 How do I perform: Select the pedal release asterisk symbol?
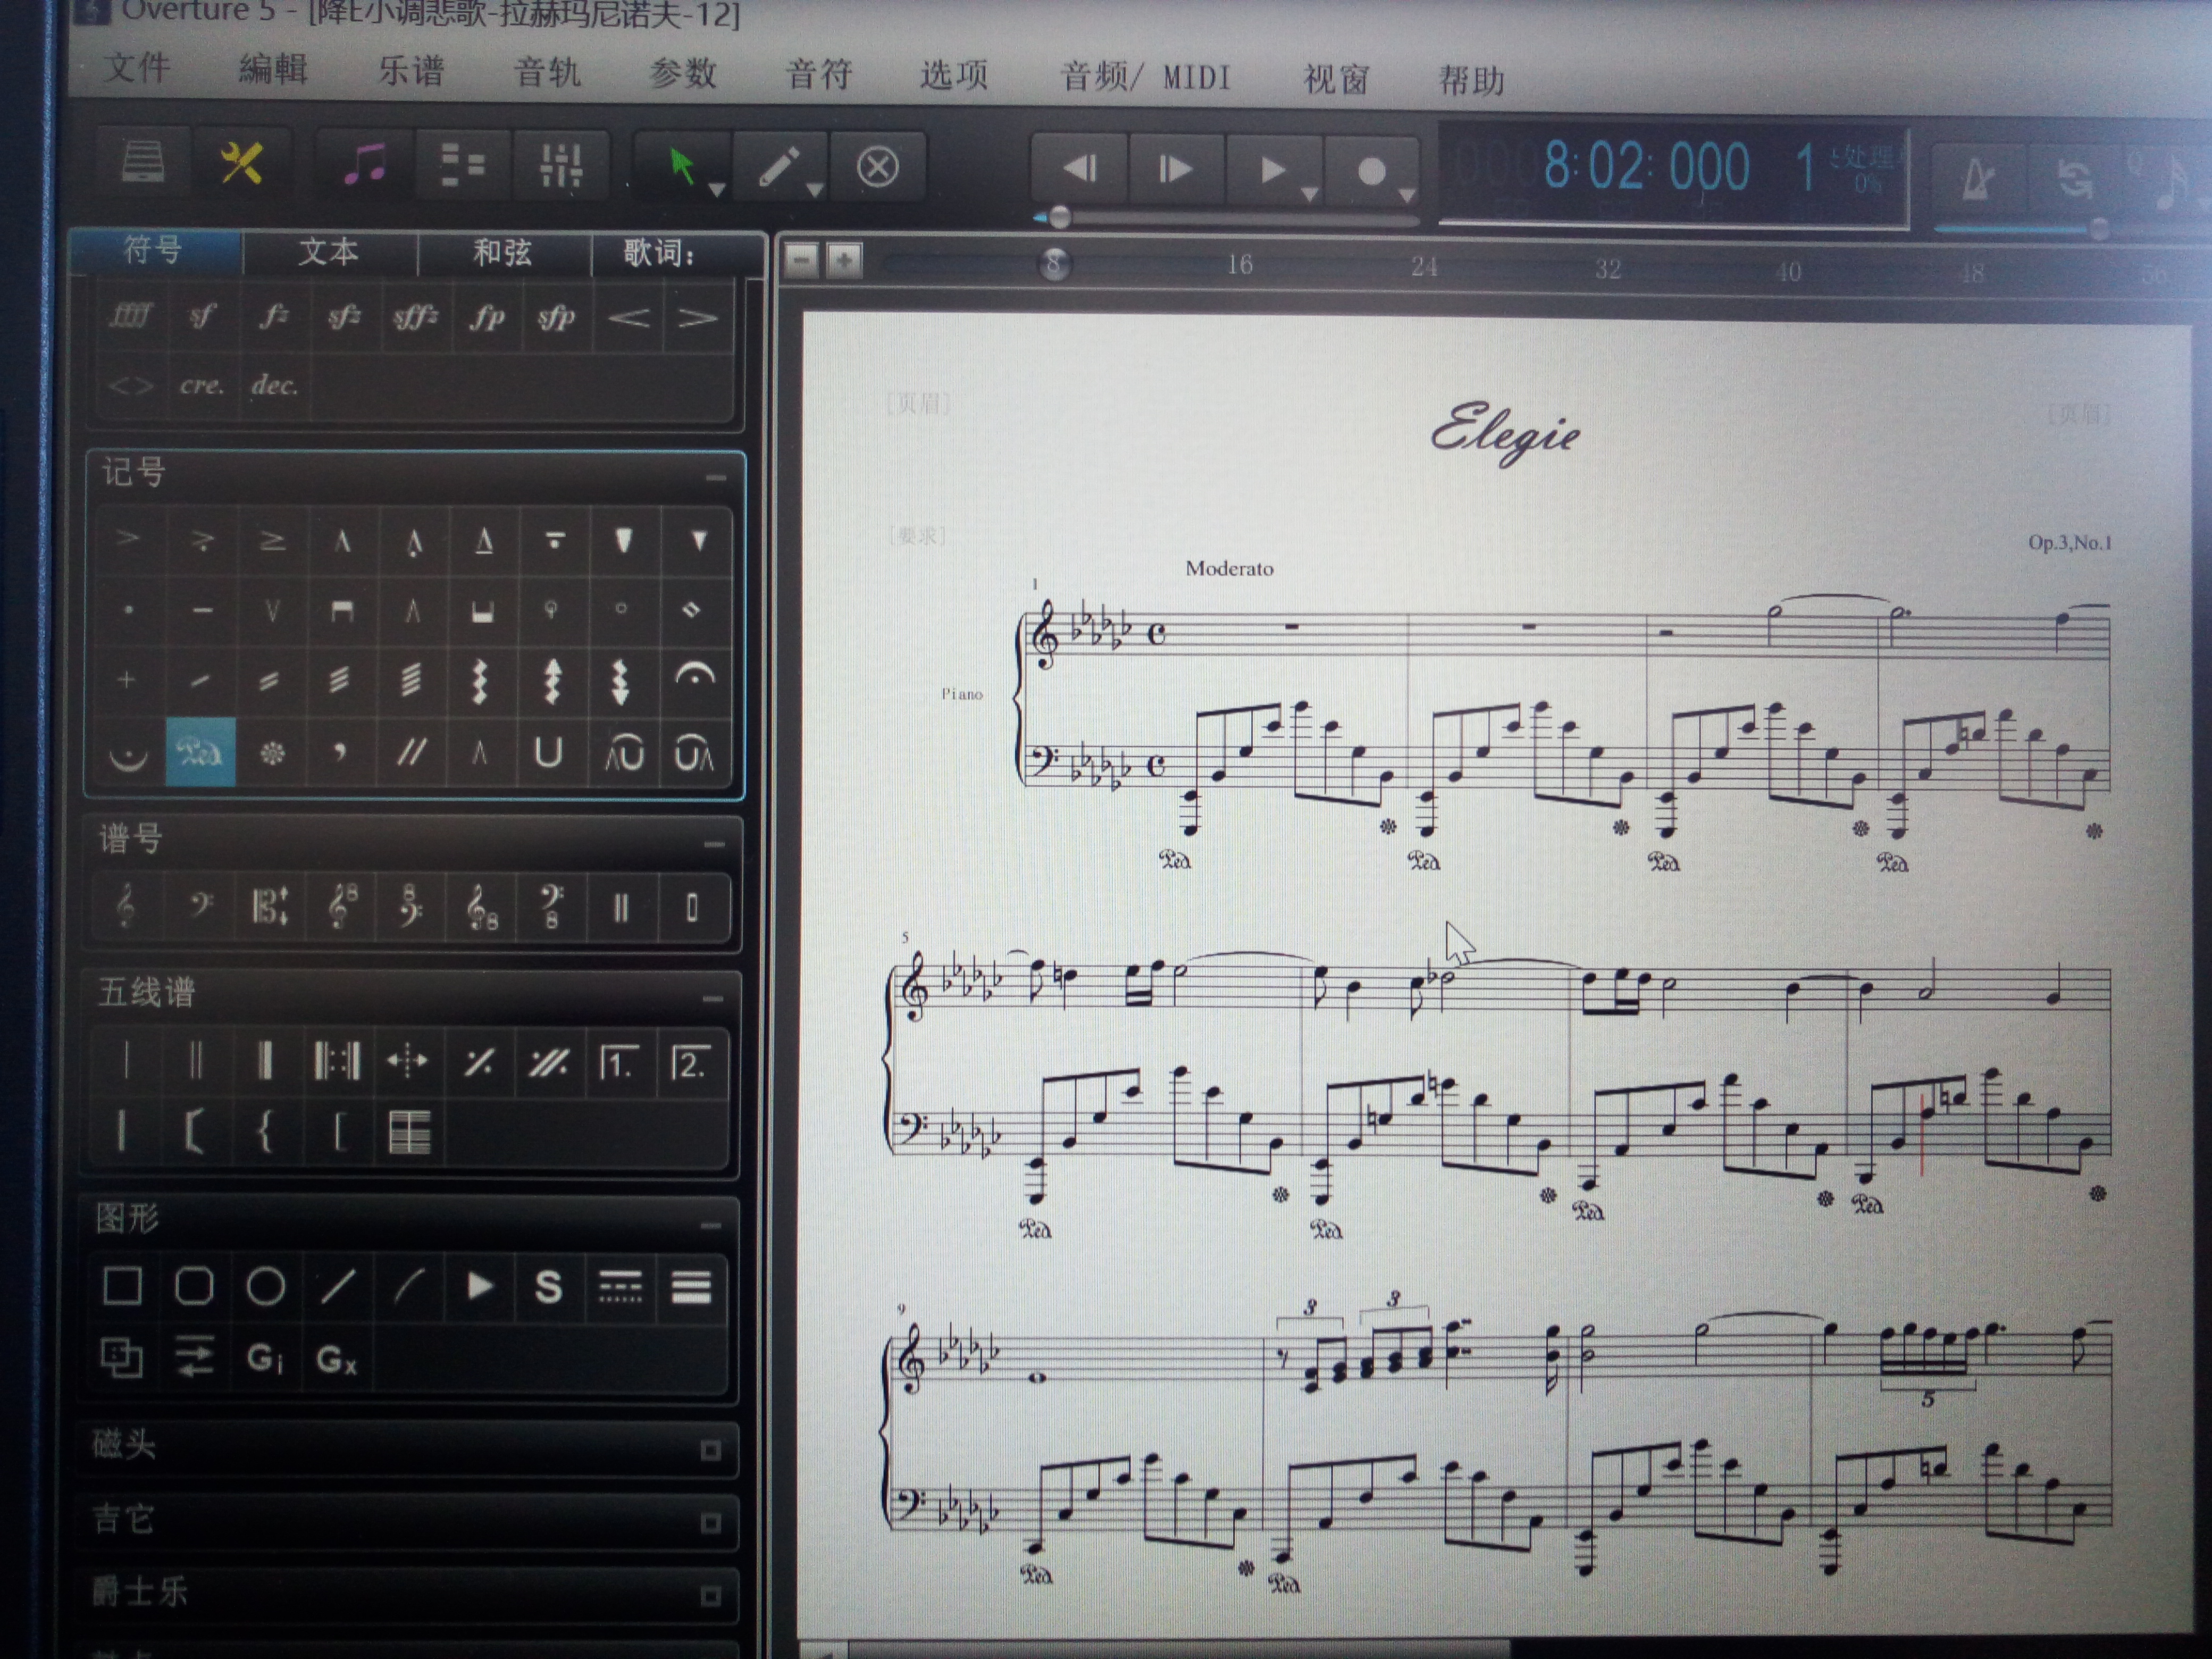click(271, 752)
